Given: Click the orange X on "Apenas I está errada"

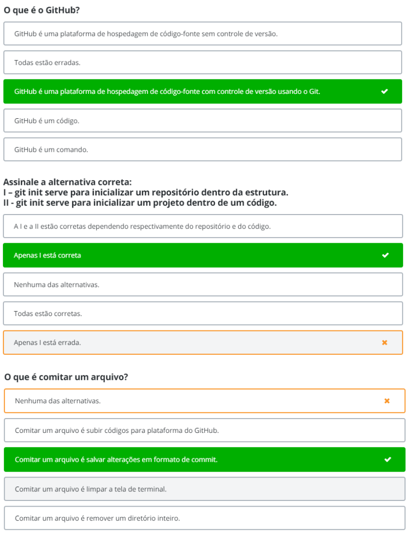Looking at the screenshot, I should coord(385,342).
